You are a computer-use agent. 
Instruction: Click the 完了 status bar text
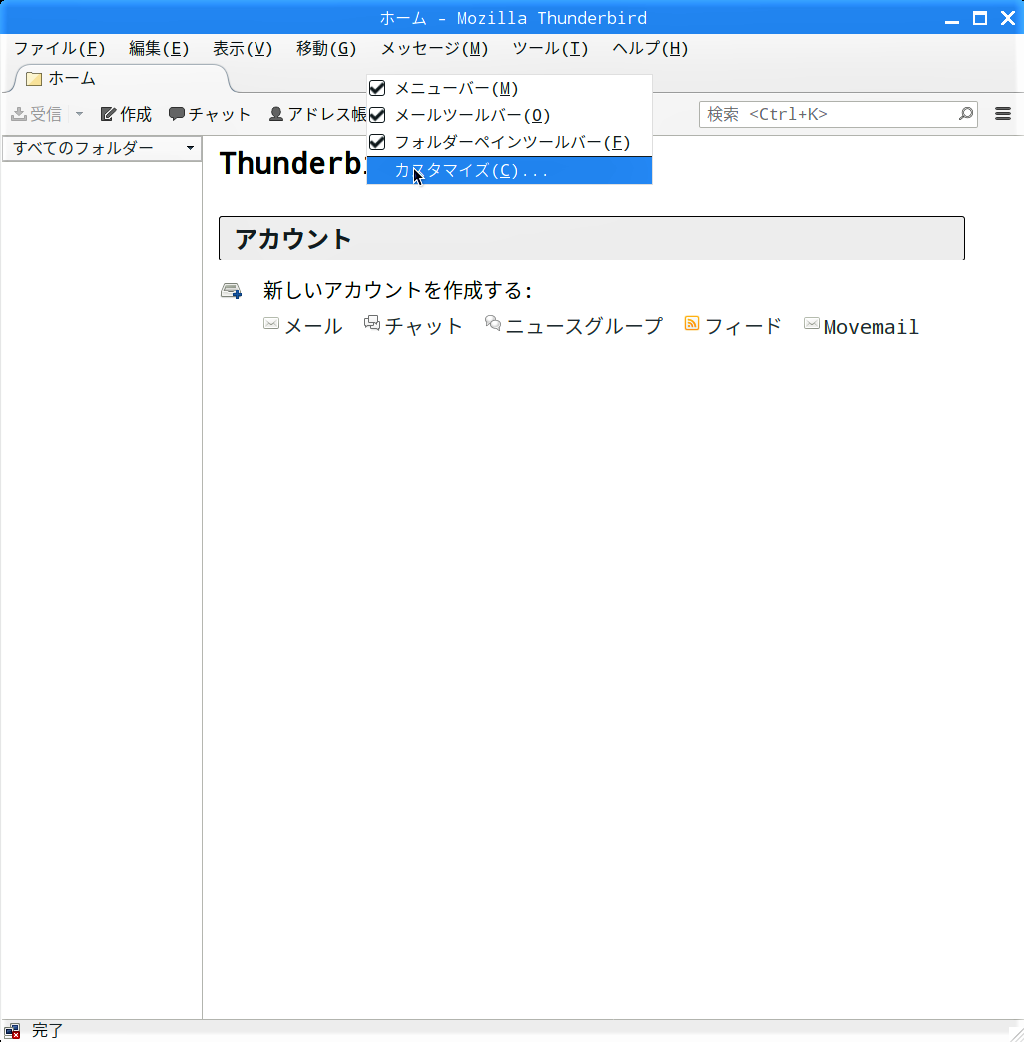(x=47, y=1031)
